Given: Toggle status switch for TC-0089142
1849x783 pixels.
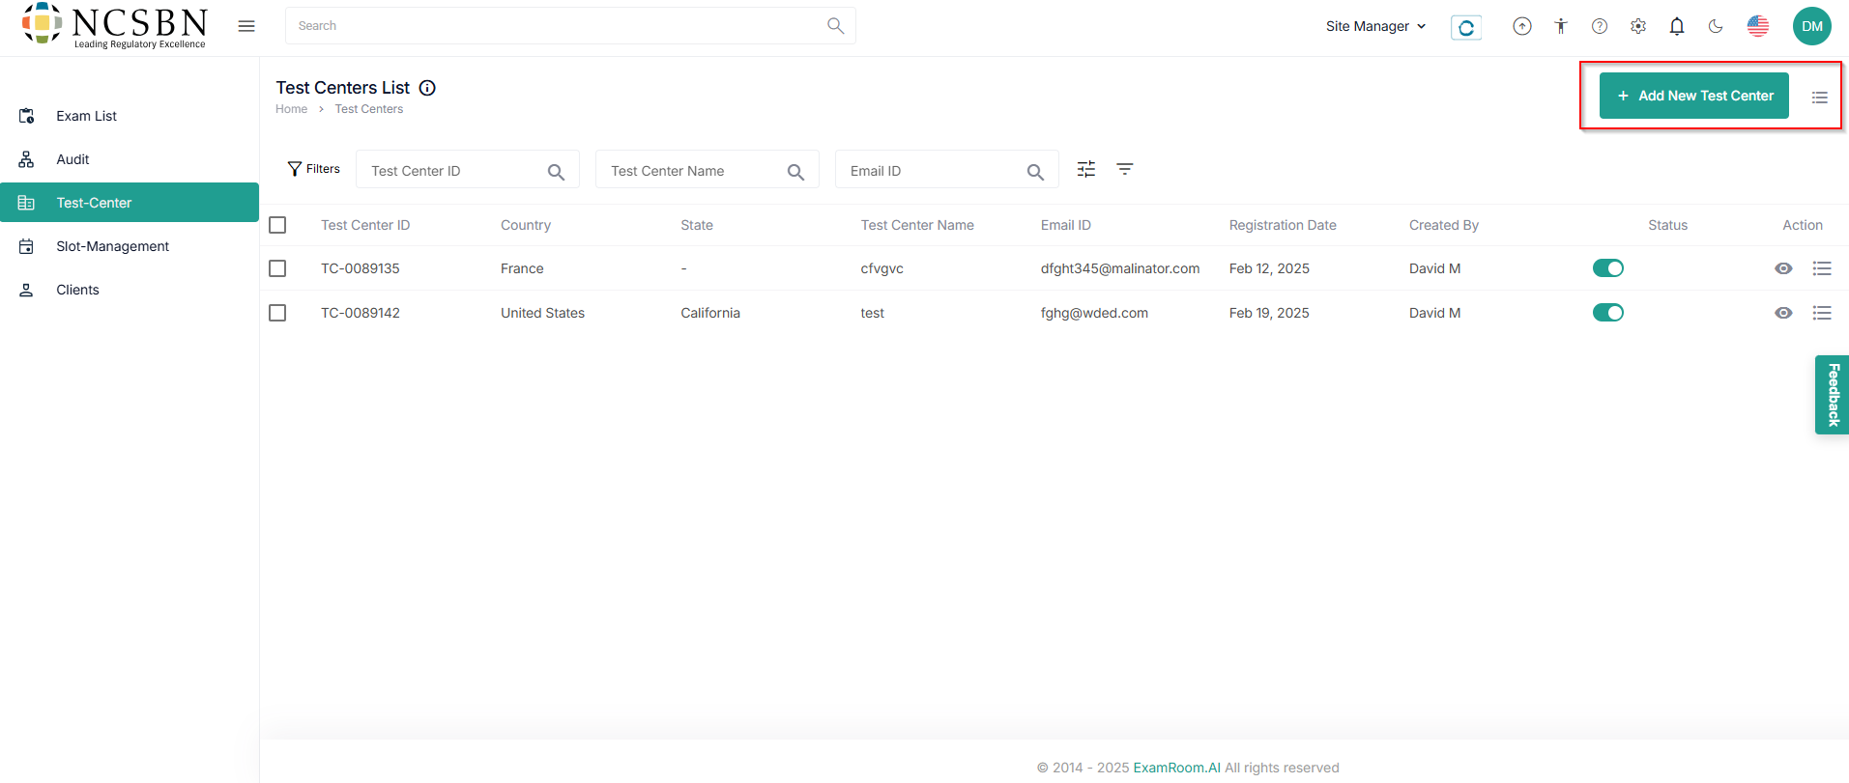Looking at the screenshot, I should coord(1608,313).
